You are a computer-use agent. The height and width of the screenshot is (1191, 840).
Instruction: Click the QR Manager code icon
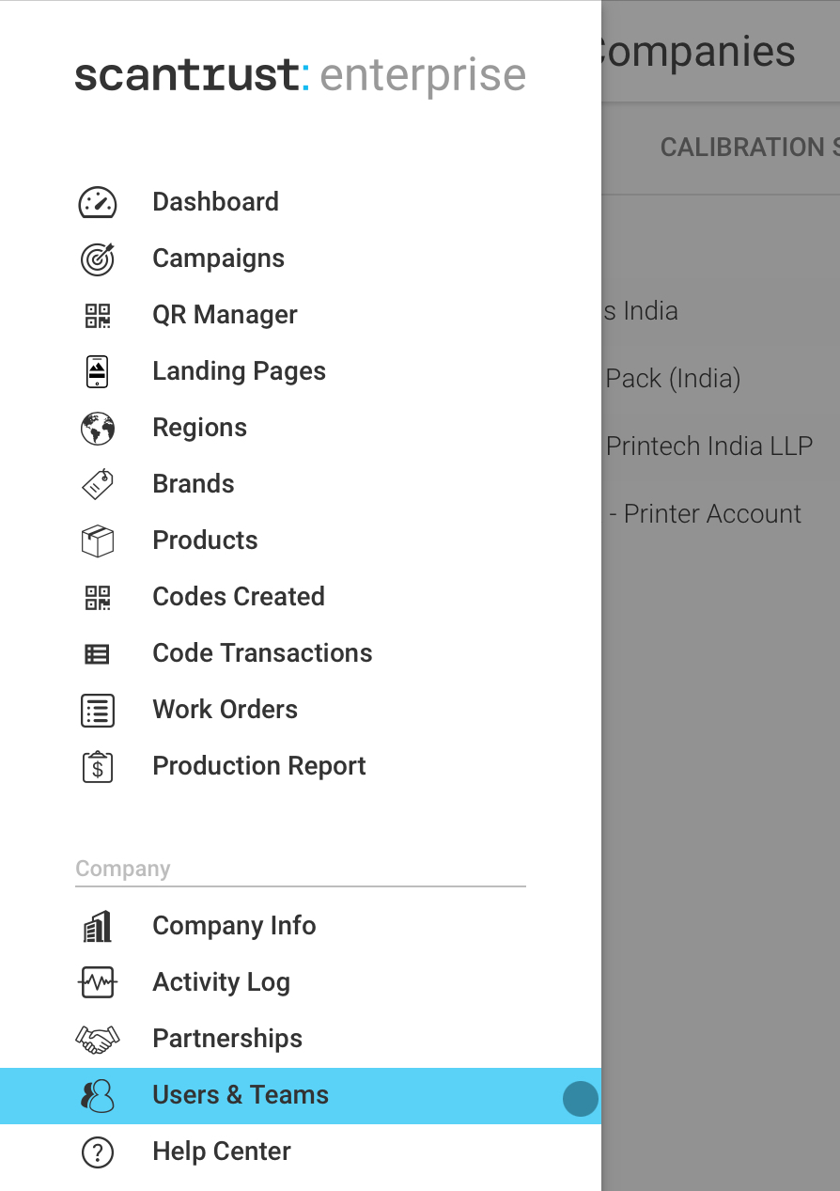tap(97, 315)
